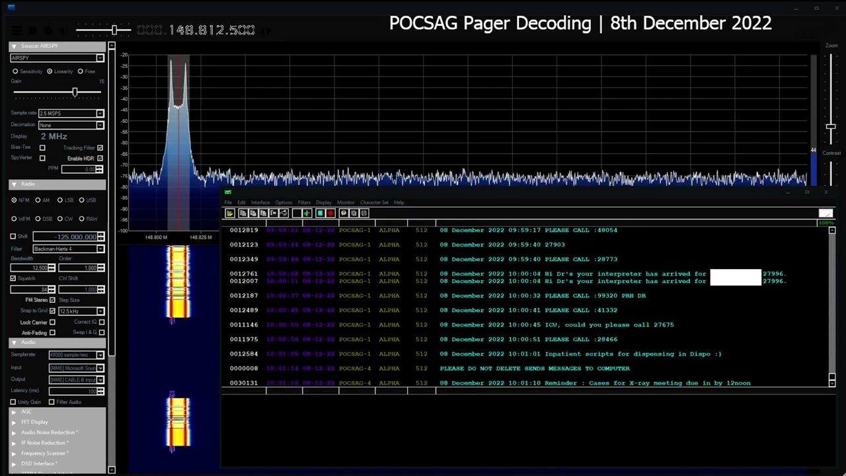Open the PDW Filters menu

coord(304,202)
